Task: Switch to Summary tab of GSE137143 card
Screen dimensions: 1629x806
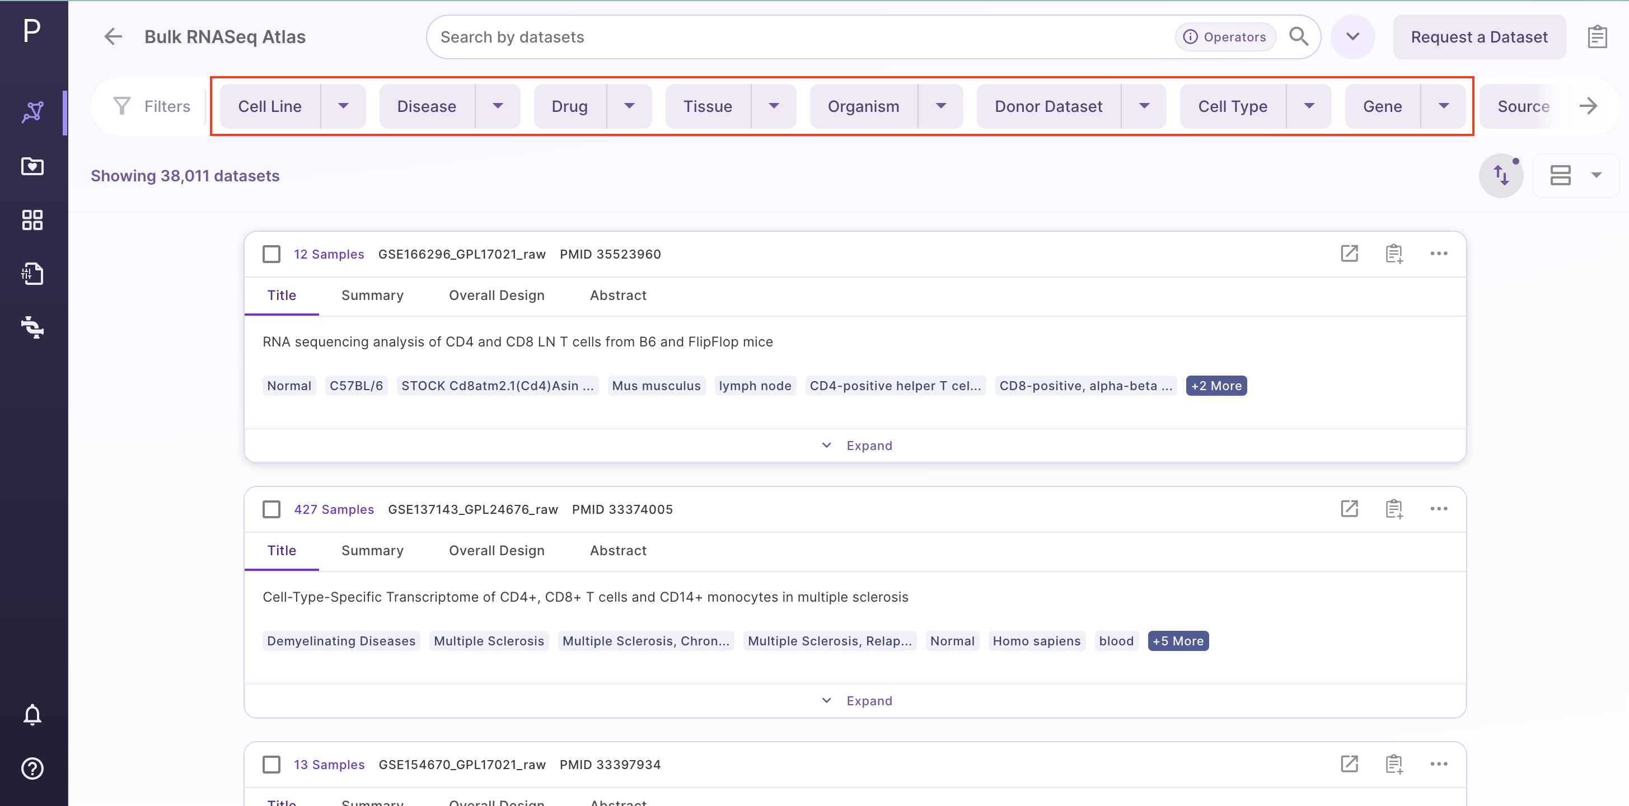Action: [x=372, y=551]
